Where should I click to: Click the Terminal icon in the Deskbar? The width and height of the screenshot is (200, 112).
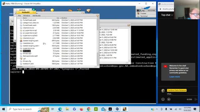point(138,16)
